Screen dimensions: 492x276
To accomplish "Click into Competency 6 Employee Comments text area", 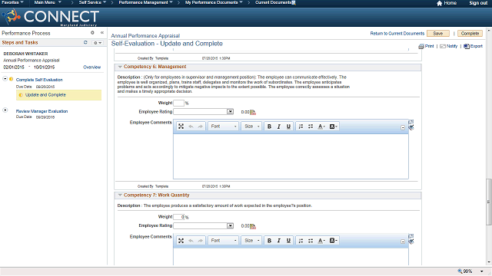I will click(291, 156).
